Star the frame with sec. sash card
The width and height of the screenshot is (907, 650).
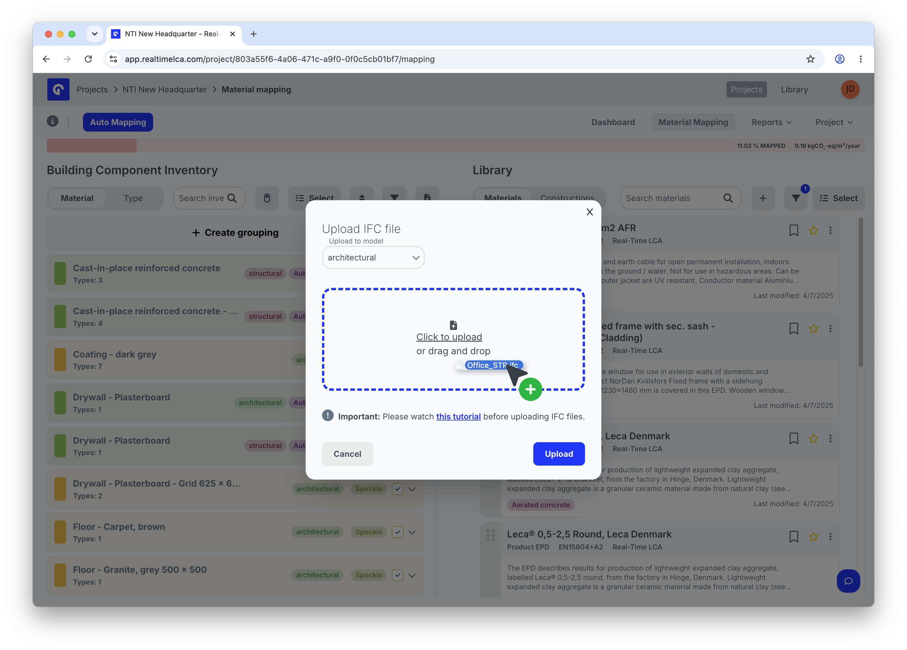pos(813,329)
